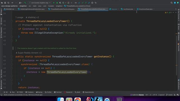Toggle tool window bars icon in status bar corner
180x101 pixels.
(1, 95)
